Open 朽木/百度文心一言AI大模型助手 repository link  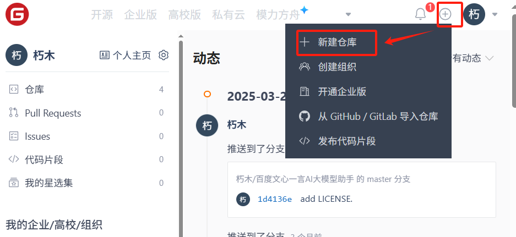click(x=295, y=179)
